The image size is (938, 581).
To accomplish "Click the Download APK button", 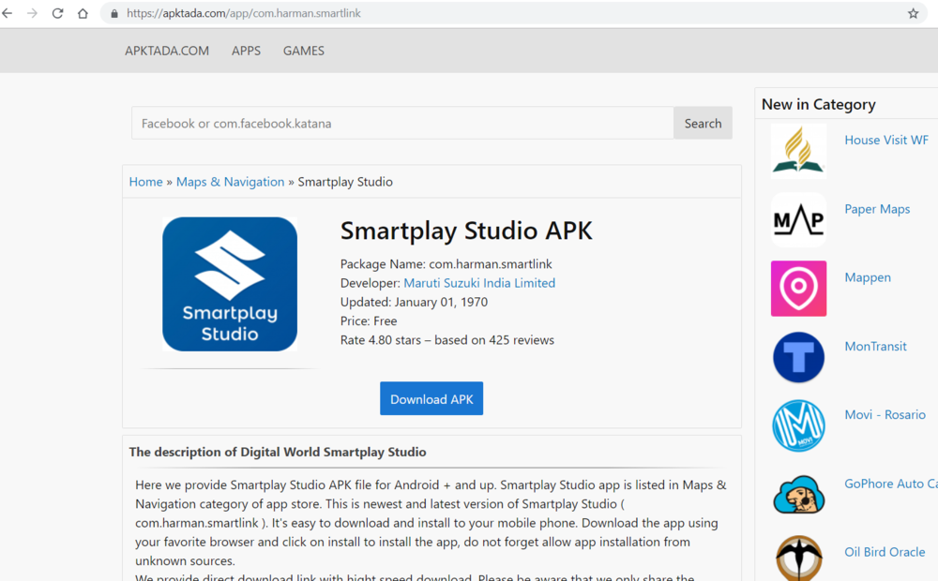I will pyautogui.click(x=431, y=398).
